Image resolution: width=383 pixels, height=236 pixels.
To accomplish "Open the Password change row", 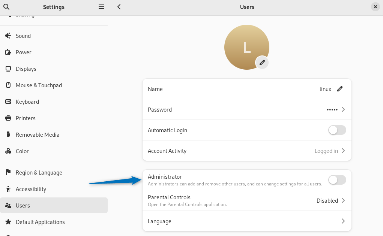I will click(342, 109).
